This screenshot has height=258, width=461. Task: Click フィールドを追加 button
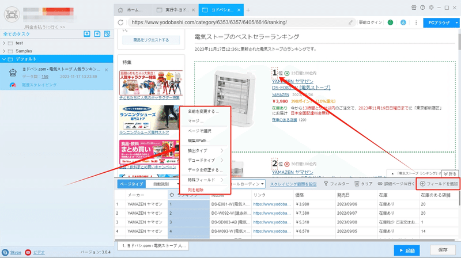pyautogui.click(x=439, y=184)
